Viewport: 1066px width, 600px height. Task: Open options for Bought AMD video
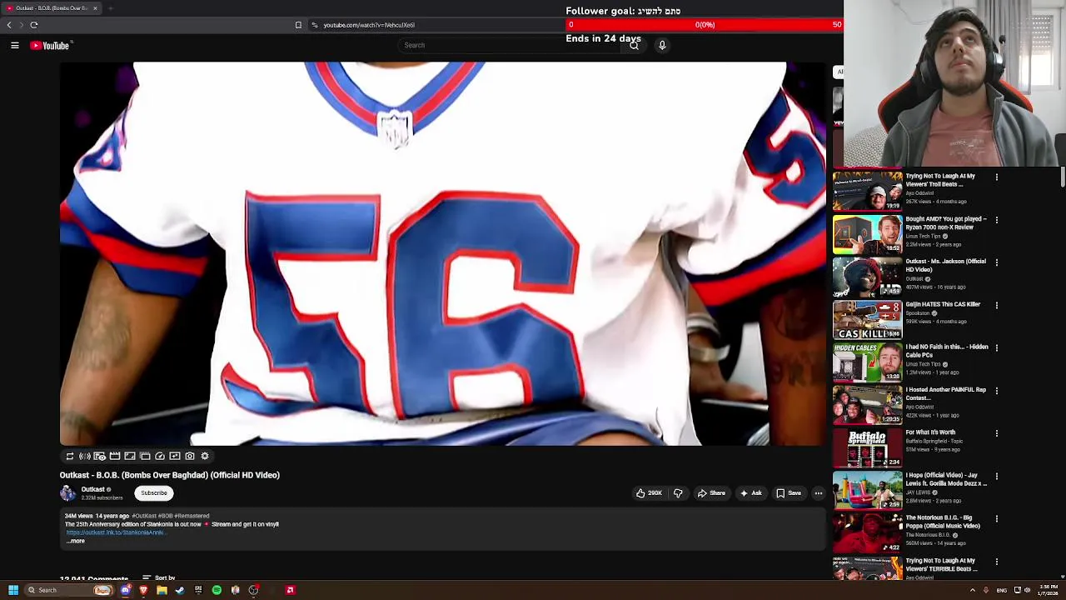(996, 220)
